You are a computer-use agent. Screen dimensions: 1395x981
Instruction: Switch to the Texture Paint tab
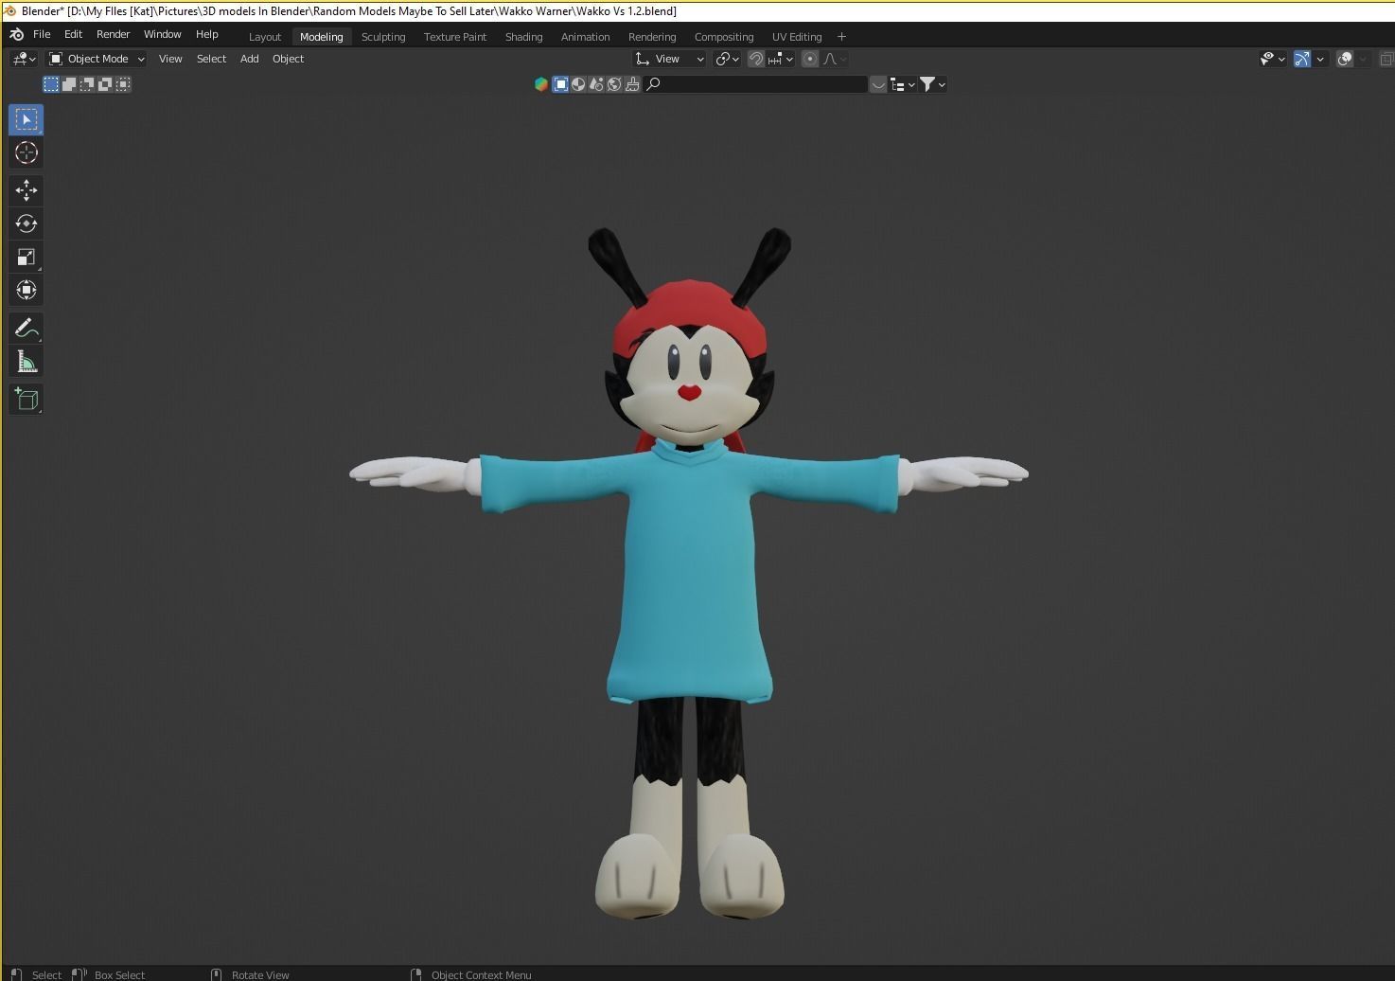[x=455, y=36]
